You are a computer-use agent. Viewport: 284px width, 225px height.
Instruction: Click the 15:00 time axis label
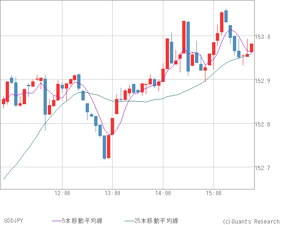(213, 193)
